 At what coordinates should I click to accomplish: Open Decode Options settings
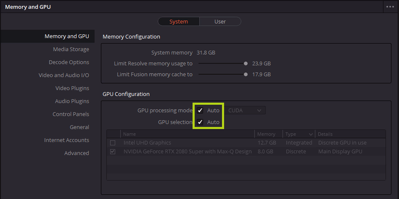[x=69, y=62]
